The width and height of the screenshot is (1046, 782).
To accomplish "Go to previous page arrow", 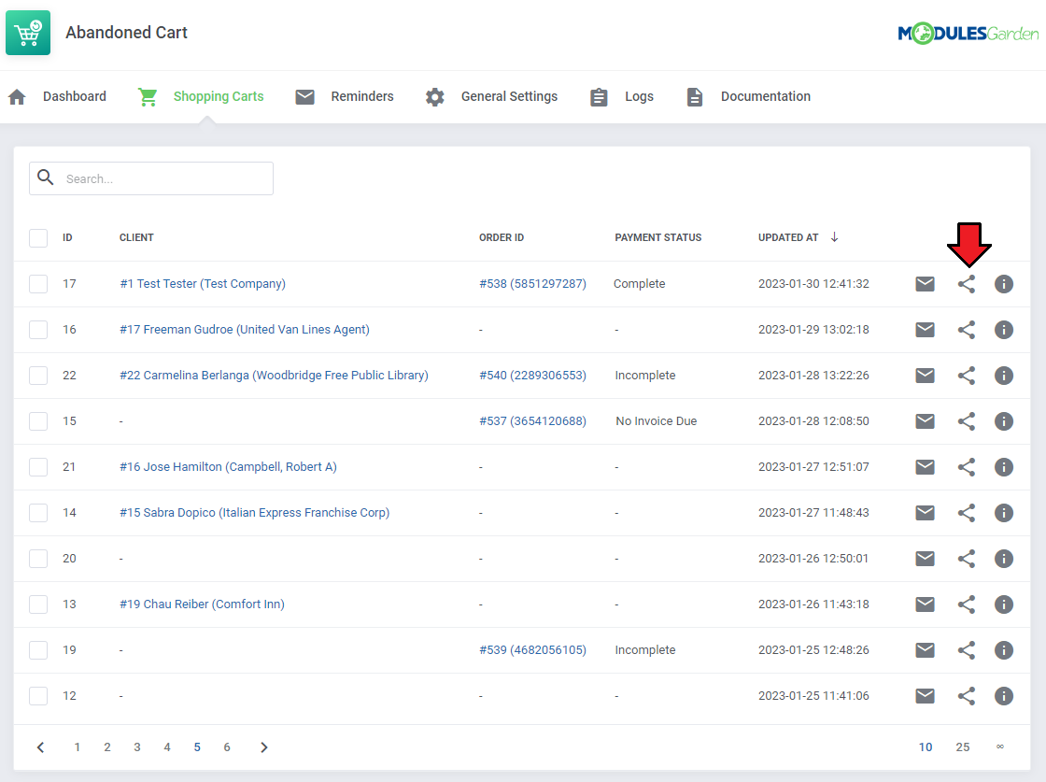I will pos(41,747).
